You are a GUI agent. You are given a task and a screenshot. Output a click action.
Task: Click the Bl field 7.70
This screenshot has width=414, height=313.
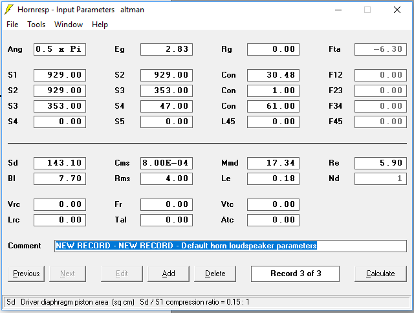click(60, 179)
